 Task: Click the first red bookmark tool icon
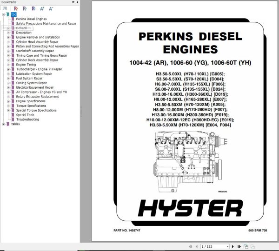(x=16, y=8)
